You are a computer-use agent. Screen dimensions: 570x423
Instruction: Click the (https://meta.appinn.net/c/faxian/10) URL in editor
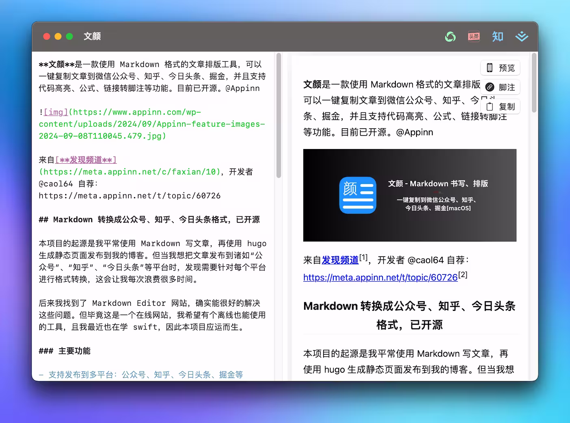(x=130, y=172)
